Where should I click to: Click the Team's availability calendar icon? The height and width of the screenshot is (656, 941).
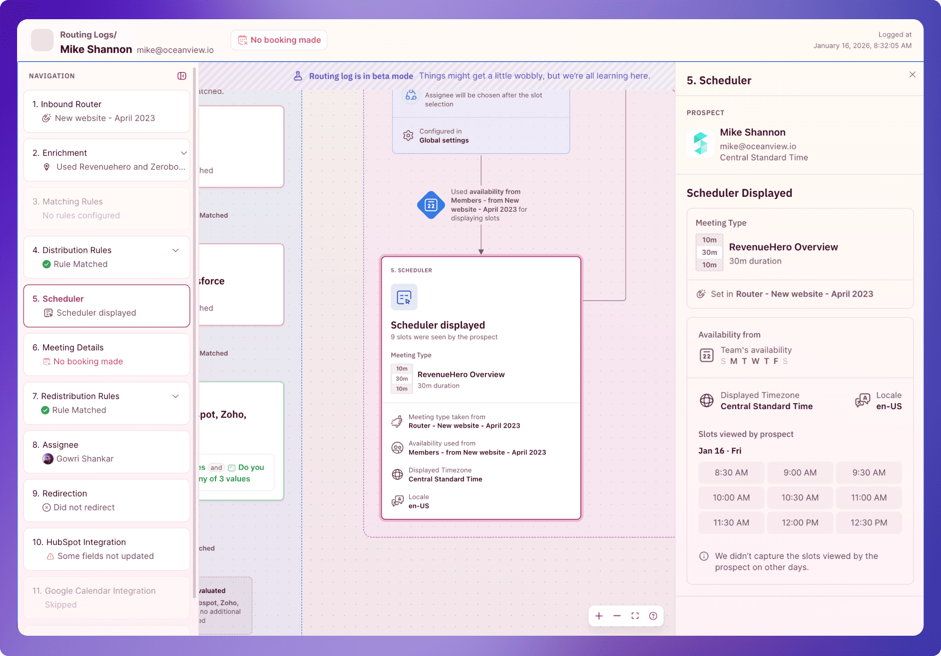coord(707,355)
